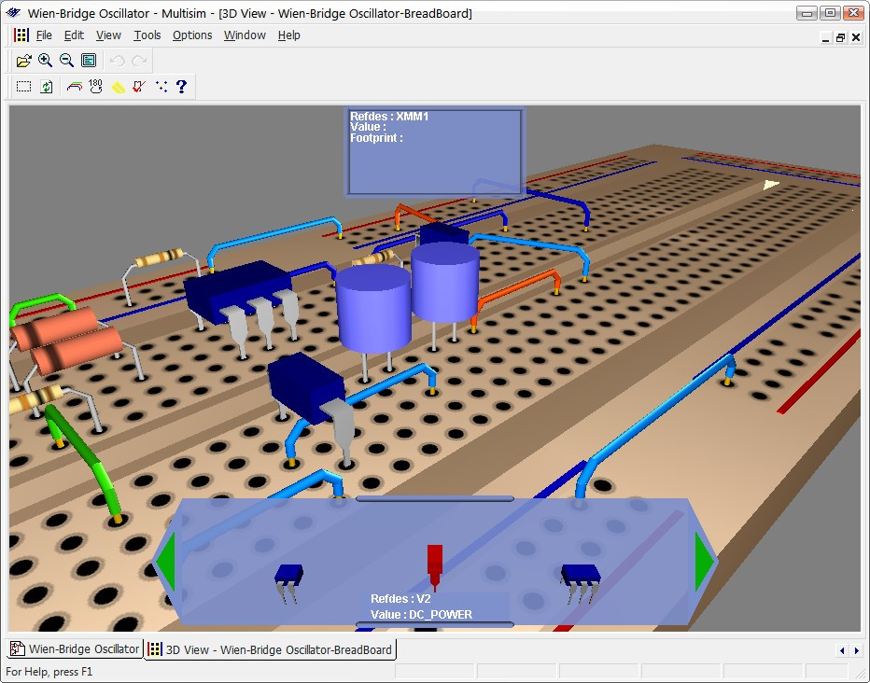Click 'For Help, press F1' status text

49,672
